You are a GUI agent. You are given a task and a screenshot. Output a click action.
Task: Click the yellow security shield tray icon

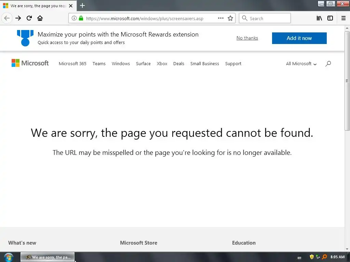312,257
